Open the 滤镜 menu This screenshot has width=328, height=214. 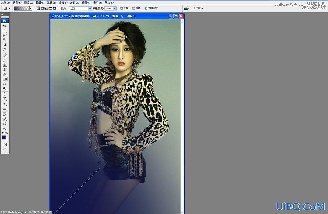(63, 2)
